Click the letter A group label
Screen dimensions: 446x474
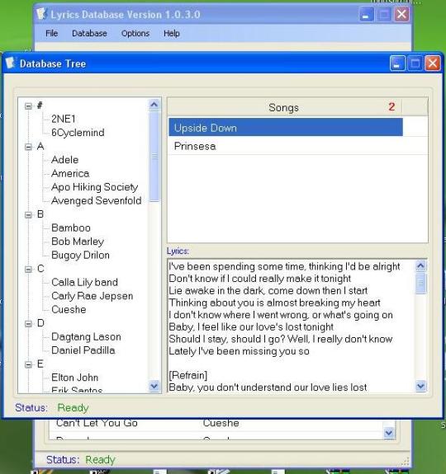pos(40,146)
